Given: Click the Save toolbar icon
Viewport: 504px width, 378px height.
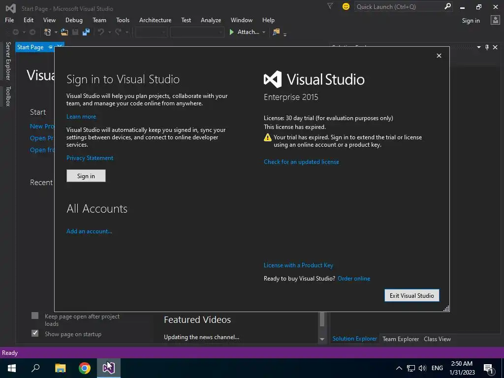Looking at the screenshot, I should pos(75,32).
